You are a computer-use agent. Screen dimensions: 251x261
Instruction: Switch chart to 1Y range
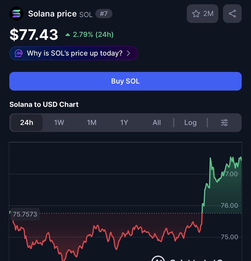(x=124, y=123)
